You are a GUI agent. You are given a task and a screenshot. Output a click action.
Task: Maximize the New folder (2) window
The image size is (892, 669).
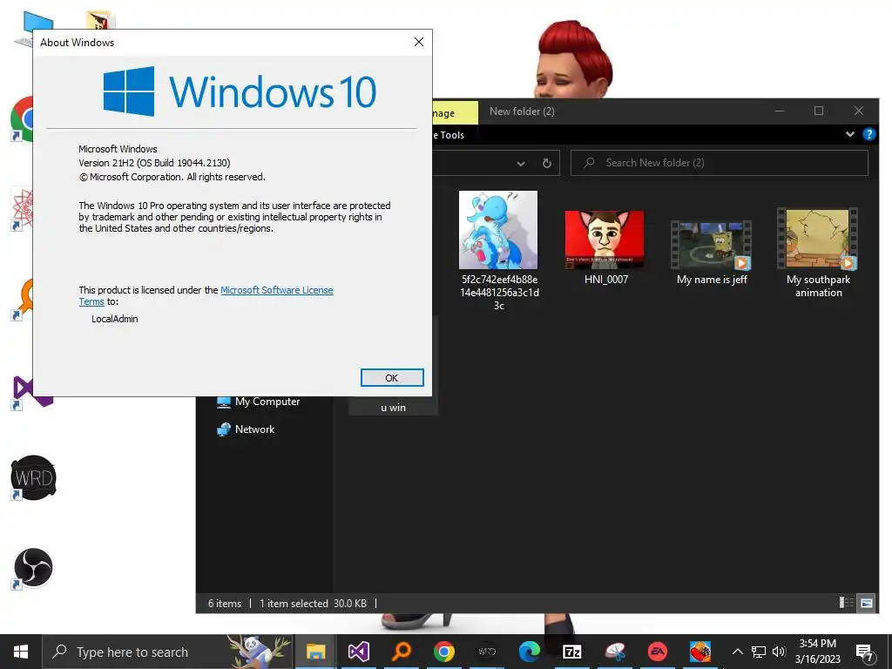(819, 111)
